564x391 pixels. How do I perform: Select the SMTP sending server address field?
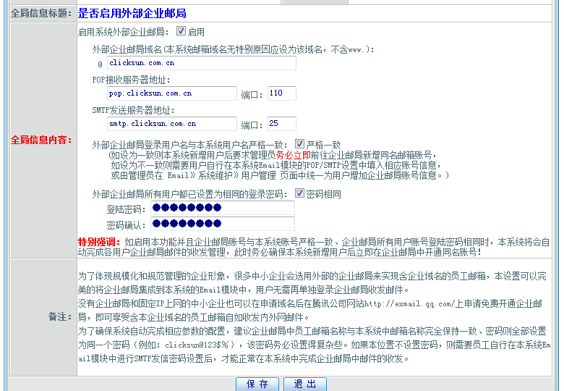pos(171,124)
